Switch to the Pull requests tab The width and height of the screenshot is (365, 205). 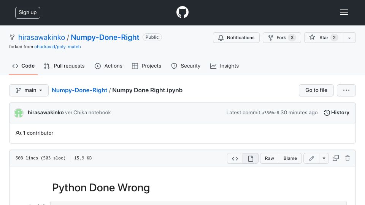(x=64, y=66)
